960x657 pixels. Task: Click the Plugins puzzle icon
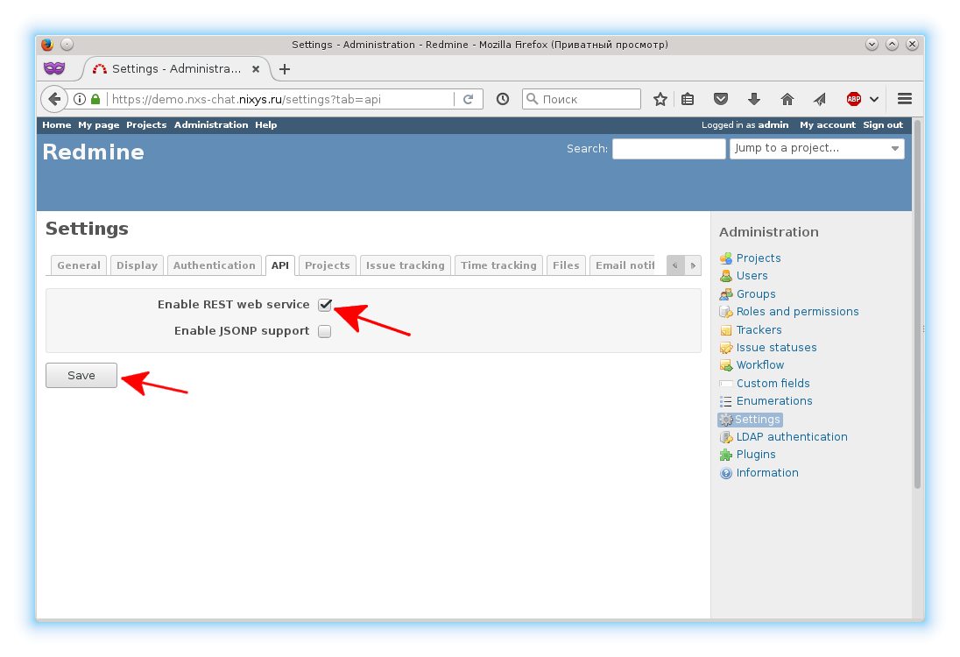tap(726, 455)
